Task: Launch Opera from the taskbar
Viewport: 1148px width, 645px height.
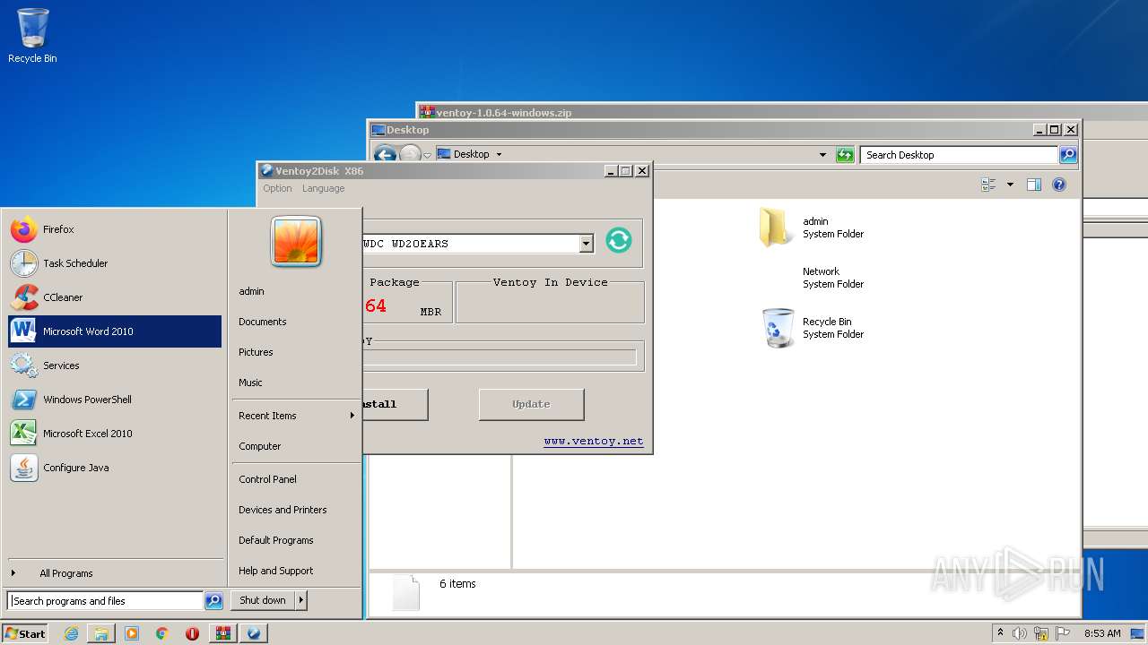Action: click(x=192, y=633)
